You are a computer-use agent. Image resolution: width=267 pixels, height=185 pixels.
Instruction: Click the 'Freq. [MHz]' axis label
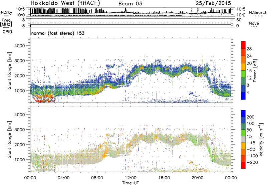point(6,23)
